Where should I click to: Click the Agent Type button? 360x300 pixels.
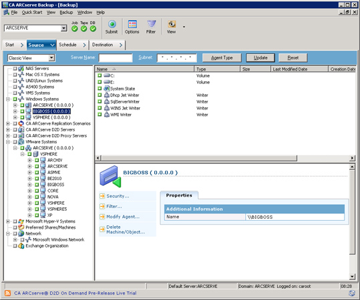pyautogui.click(x=222, y=58)
